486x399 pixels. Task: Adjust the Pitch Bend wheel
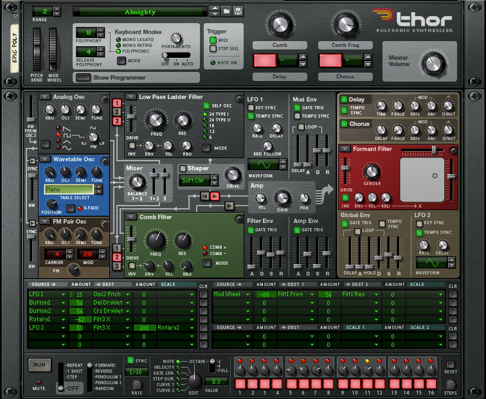37,49
